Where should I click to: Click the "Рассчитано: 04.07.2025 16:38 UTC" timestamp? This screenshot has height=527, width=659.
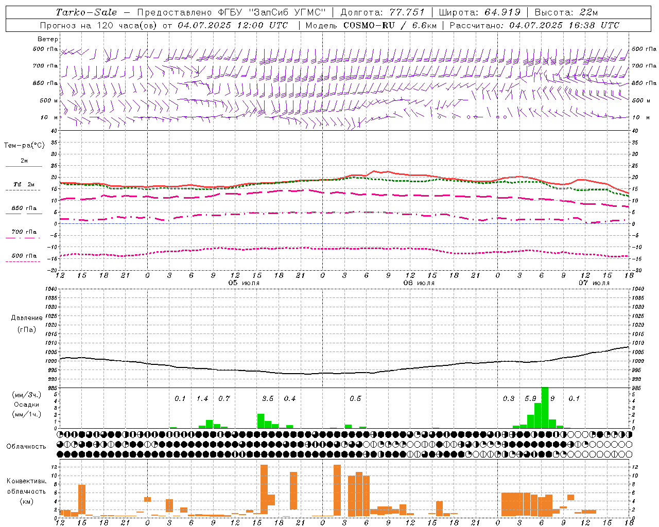pyautogui.click(x=534, y=25)
